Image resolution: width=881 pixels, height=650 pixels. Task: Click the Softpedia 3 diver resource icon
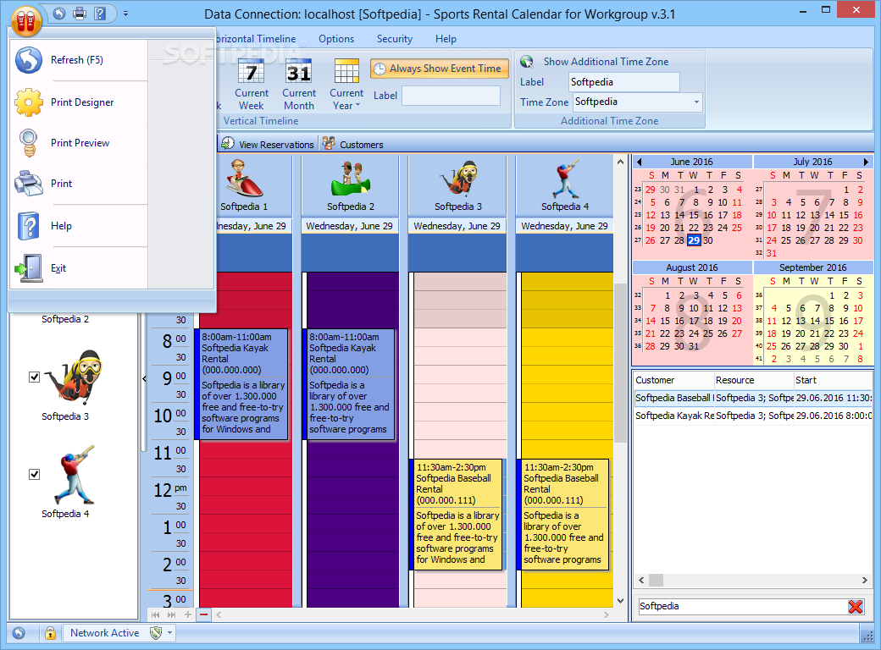pyautogui.click(x=458, y=178)
